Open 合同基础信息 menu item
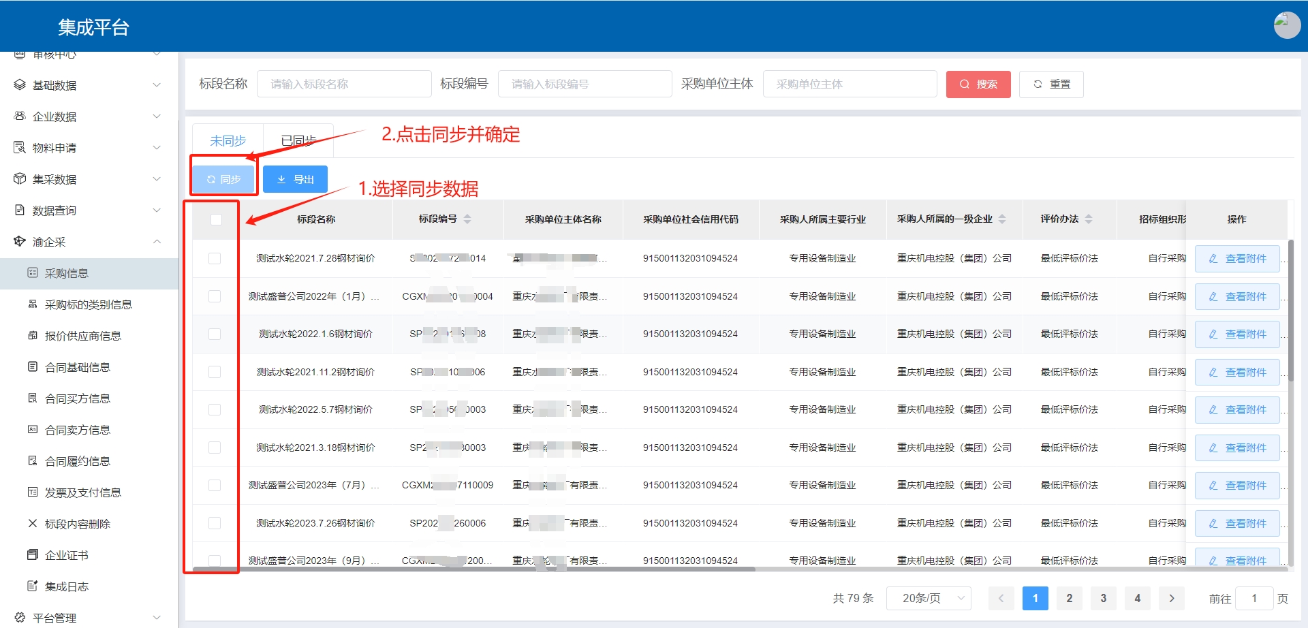This screenshot has height=628, width=1308. point(77,367)
